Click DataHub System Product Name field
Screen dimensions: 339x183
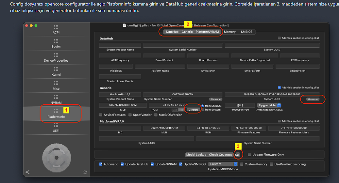tap(120, 45)
